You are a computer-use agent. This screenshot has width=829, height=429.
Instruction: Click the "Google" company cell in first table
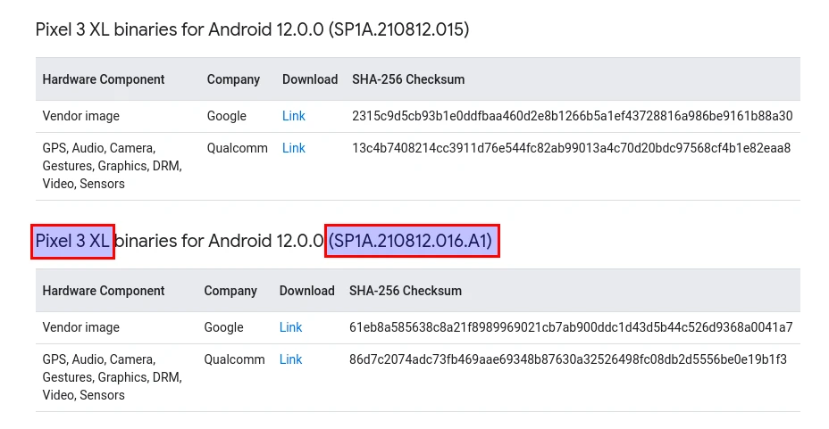pyautogui.click(x=226, y=116)
